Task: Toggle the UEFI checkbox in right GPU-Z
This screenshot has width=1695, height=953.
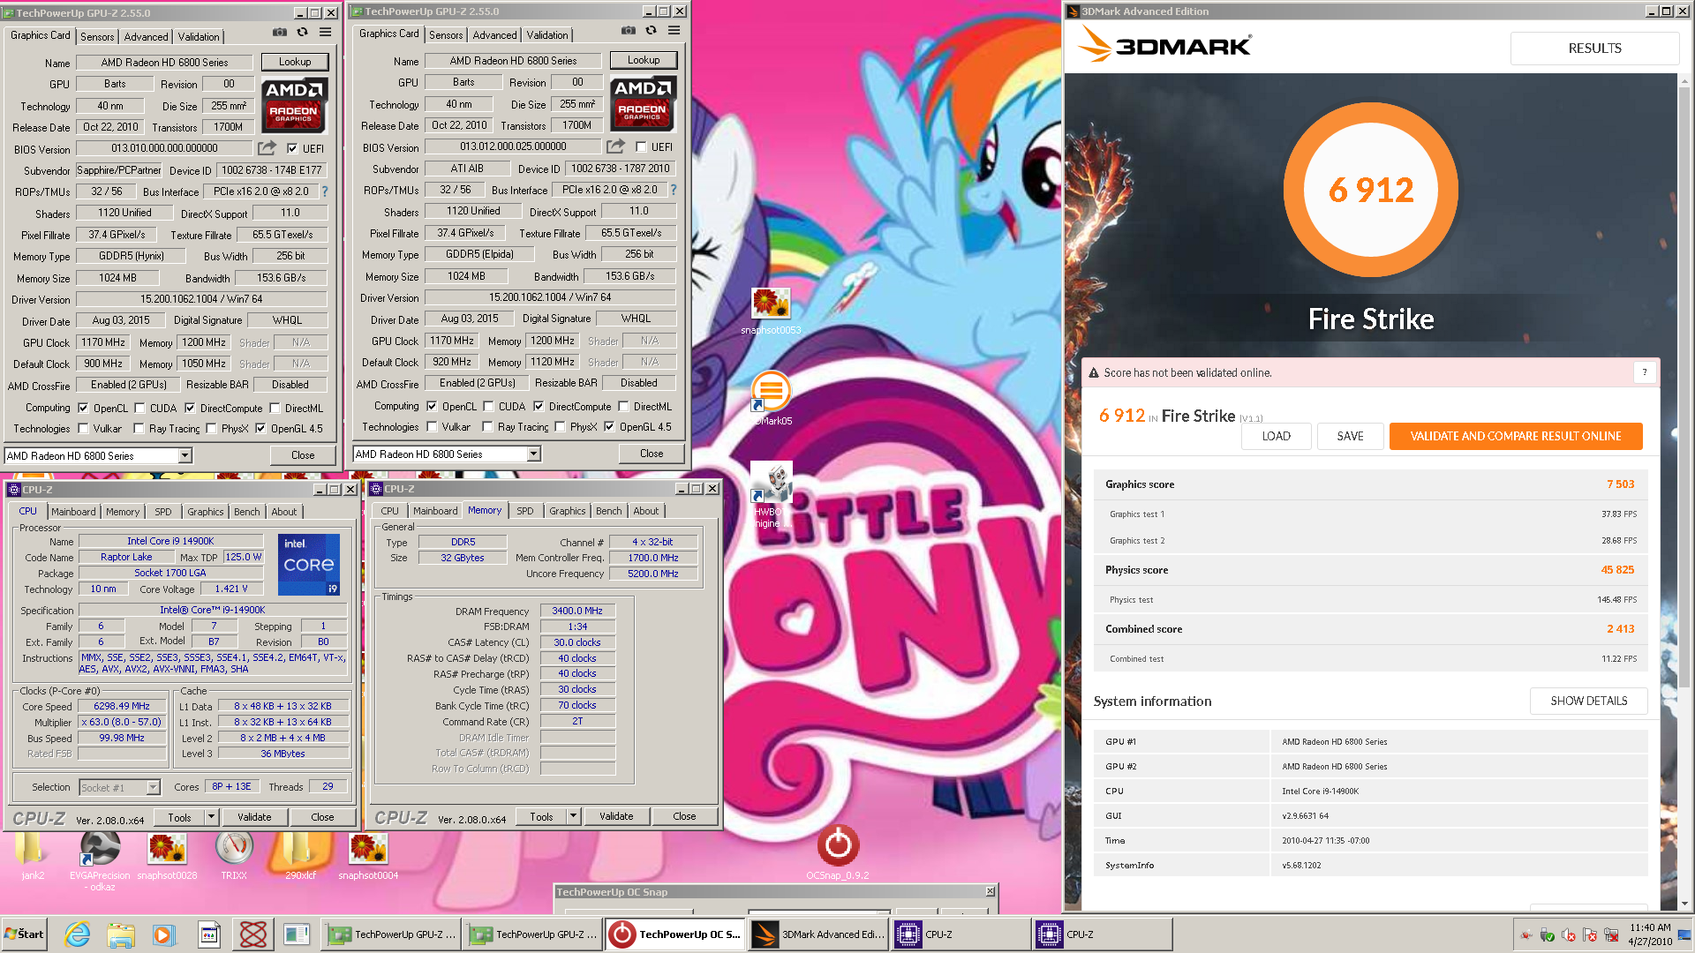Action: 641,146
